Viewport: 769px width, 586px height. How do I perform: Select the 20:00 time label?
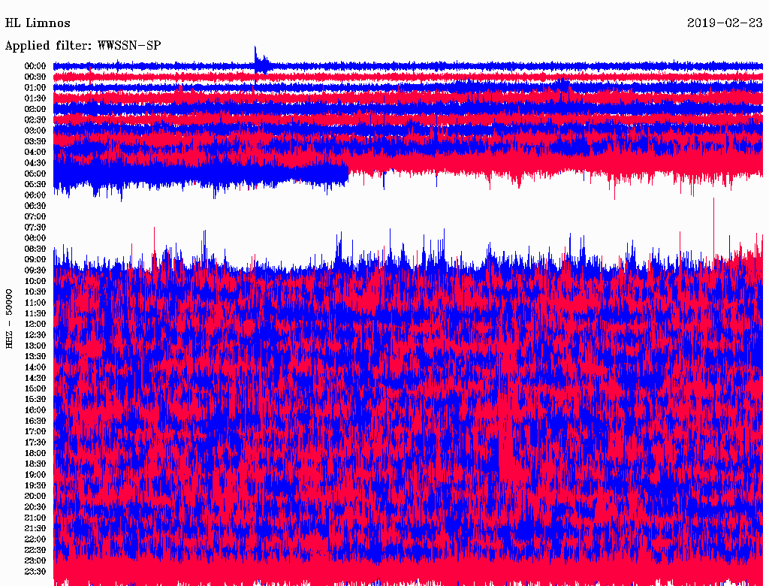[35, 496]
